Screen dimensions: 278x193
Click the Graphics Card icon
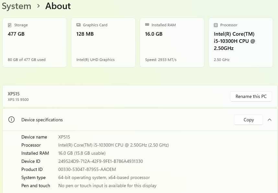click(78, 25)
